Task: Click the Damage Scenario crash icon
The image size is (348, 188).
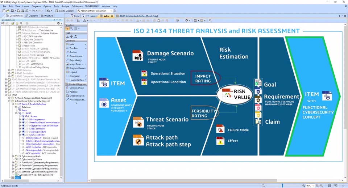Action: [x=138, y=55]
